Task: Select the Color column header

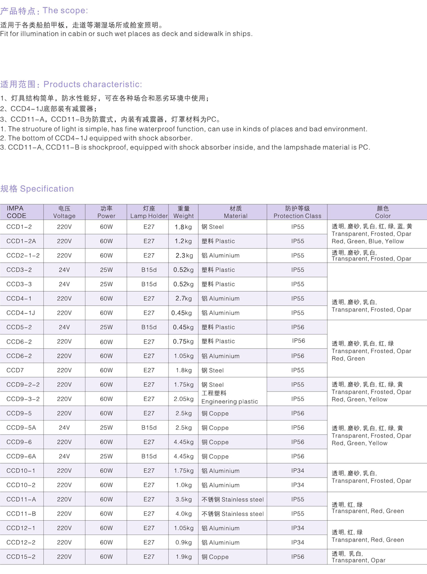Action: (x=382, y=212)
